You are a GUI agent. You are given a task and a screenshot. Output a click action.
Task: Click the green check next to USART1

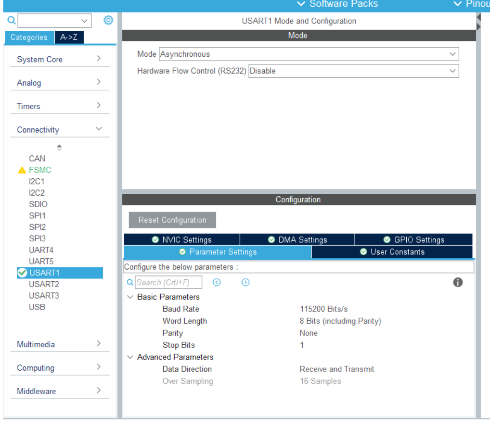pyautogui.click(x=22, y=273)
